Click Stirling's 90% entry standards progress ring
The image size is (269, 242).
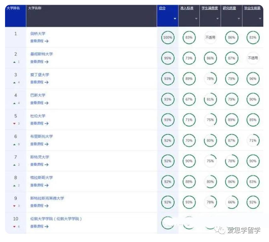coord(189,161)
